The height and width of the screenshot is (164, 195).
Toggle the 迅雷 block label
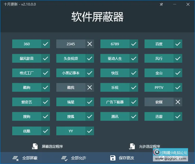pyautogui.click(x=159, y=116)
